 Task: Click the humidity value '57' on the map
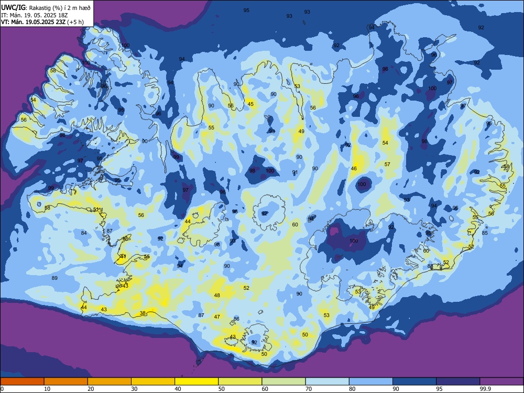(x=387, y=165)
